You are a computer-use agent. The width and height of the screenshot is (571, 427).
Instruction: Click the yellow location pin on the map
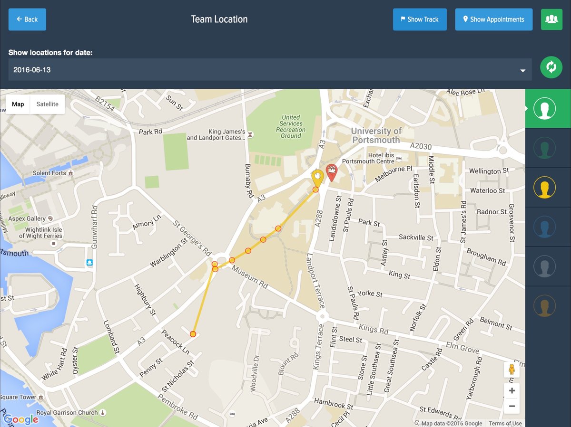point(318,176)
